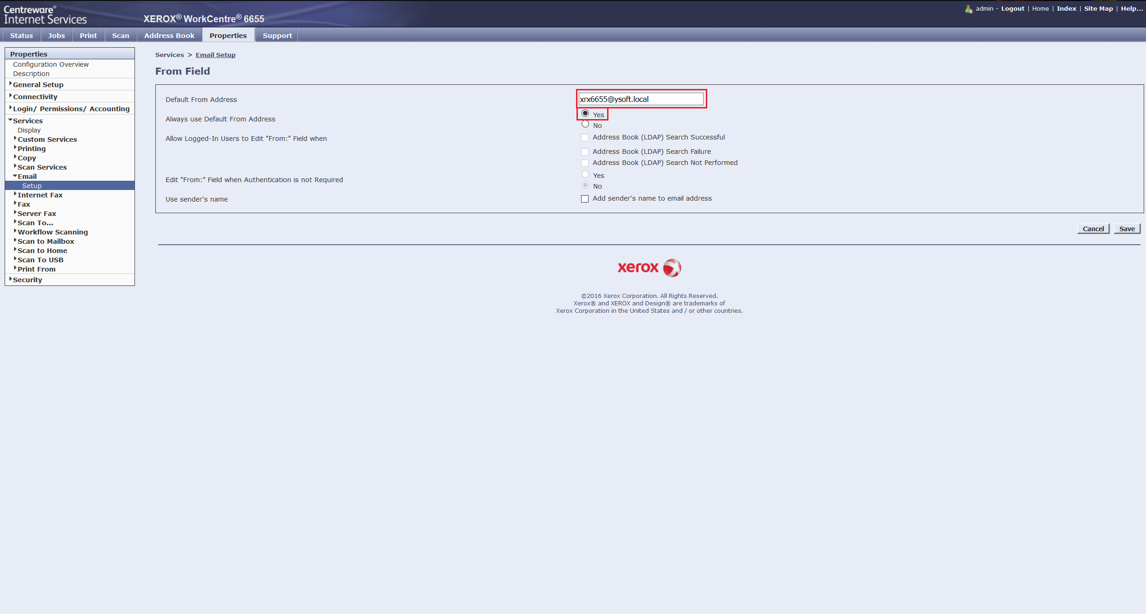The image size is (1146, 614).
Task: Expand Workflow Scanning in the sidebar
Action: (x=52, y=232)
